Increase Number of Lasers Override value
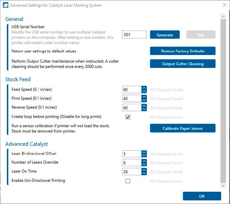 (x=144, y=161)
